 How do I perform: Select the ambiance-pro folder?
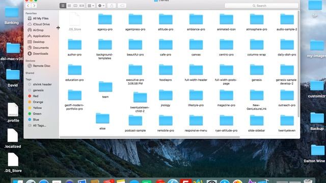(196, 22)
